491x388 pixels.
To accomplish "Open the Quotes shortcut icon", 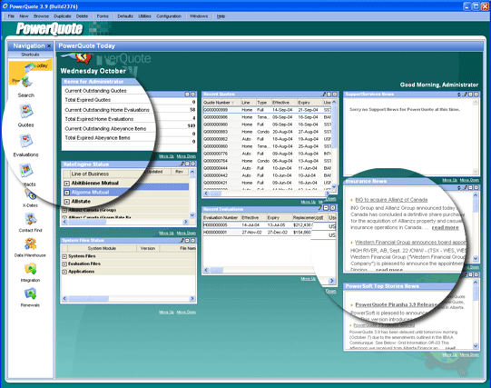I will point(26,112).
